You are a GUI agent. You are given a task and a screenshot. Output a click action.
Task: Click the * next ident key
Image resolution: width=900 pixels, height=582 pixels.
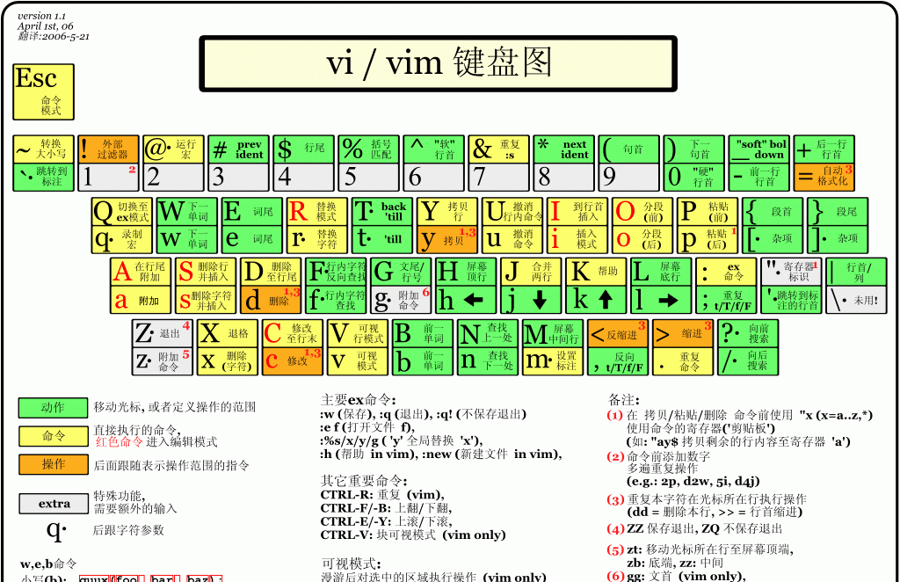563,149
